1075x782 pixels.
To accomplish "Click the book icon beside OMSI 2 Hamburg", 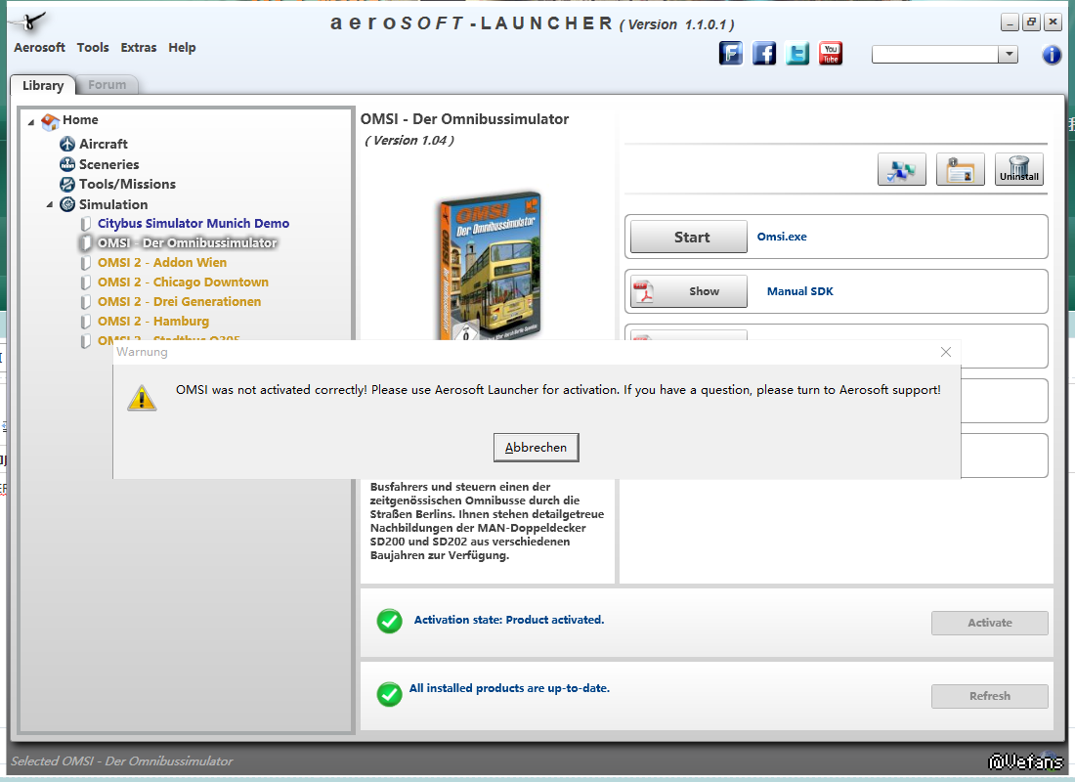I will coord(86,322).
